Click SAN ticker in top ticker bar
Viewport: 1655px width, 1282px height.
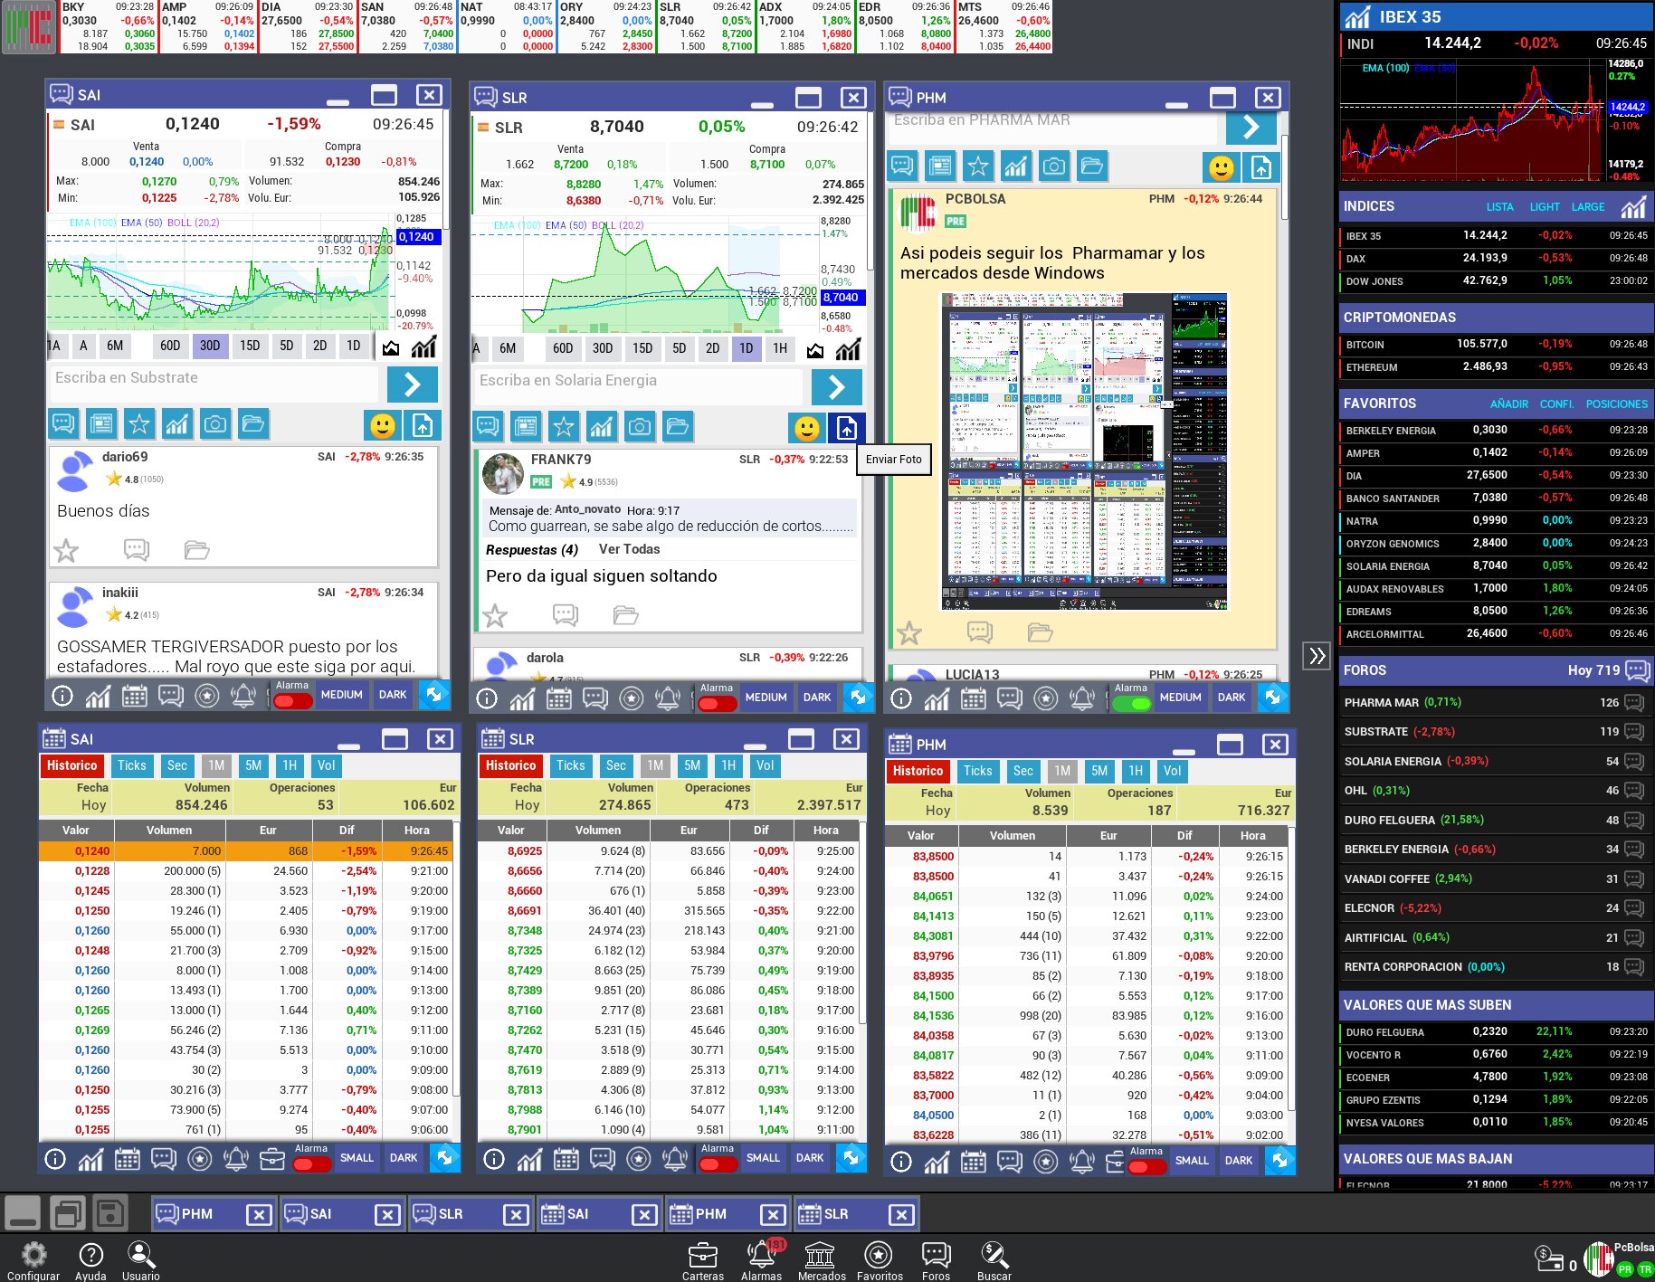click(x=407, y=26)
